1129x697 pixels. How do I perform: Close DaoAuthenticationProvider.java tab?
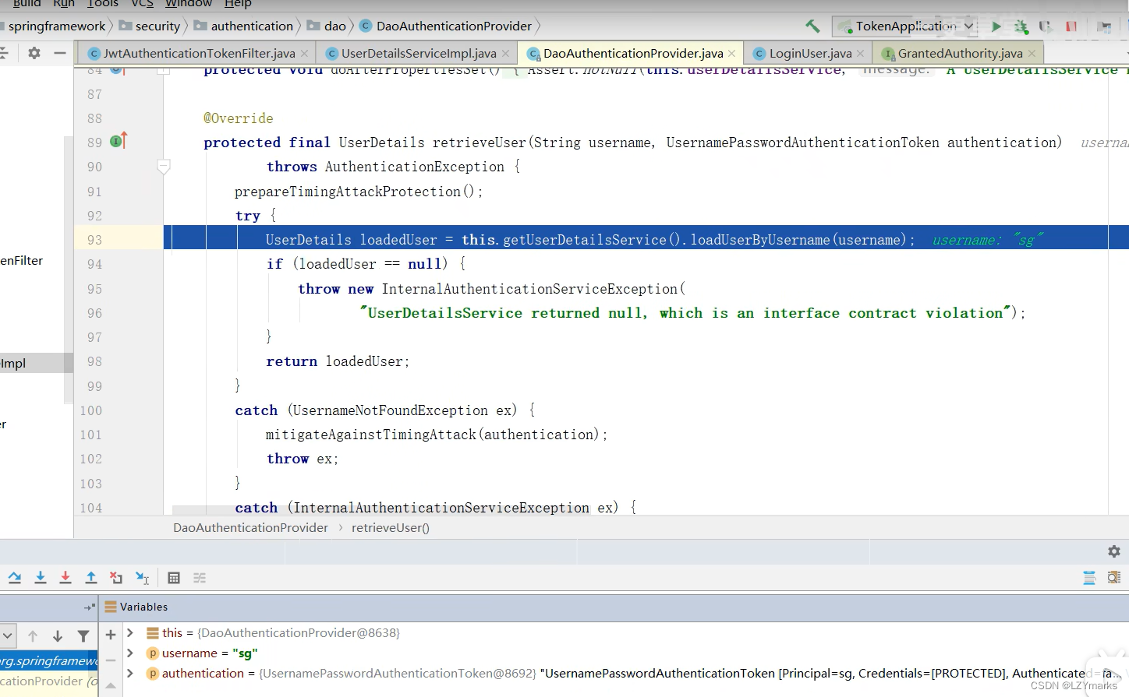(x=732, y=54)
